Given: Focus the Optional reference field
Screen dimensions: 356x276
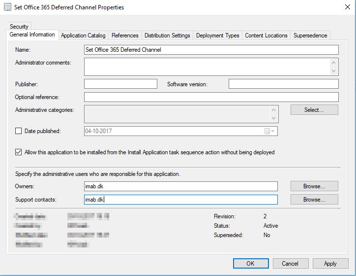Looking at the screenshot, I should click(211, 97).
